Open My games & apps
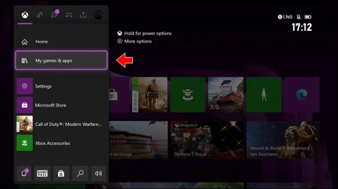338x189 pixels. click(x=61, y=60)
